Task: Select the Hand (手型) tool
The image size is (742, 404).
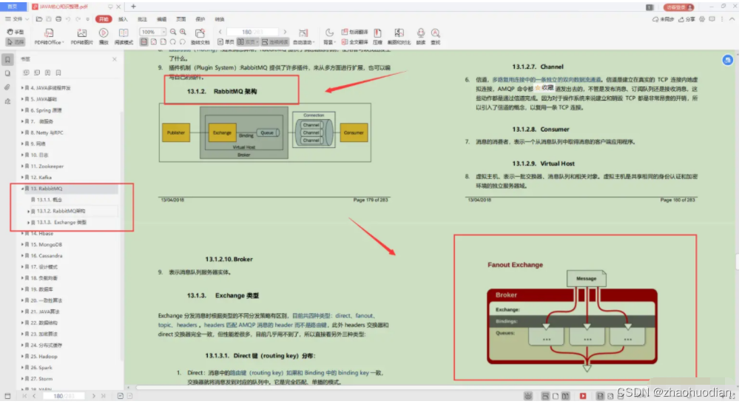Action: click(x=16, y=32)
